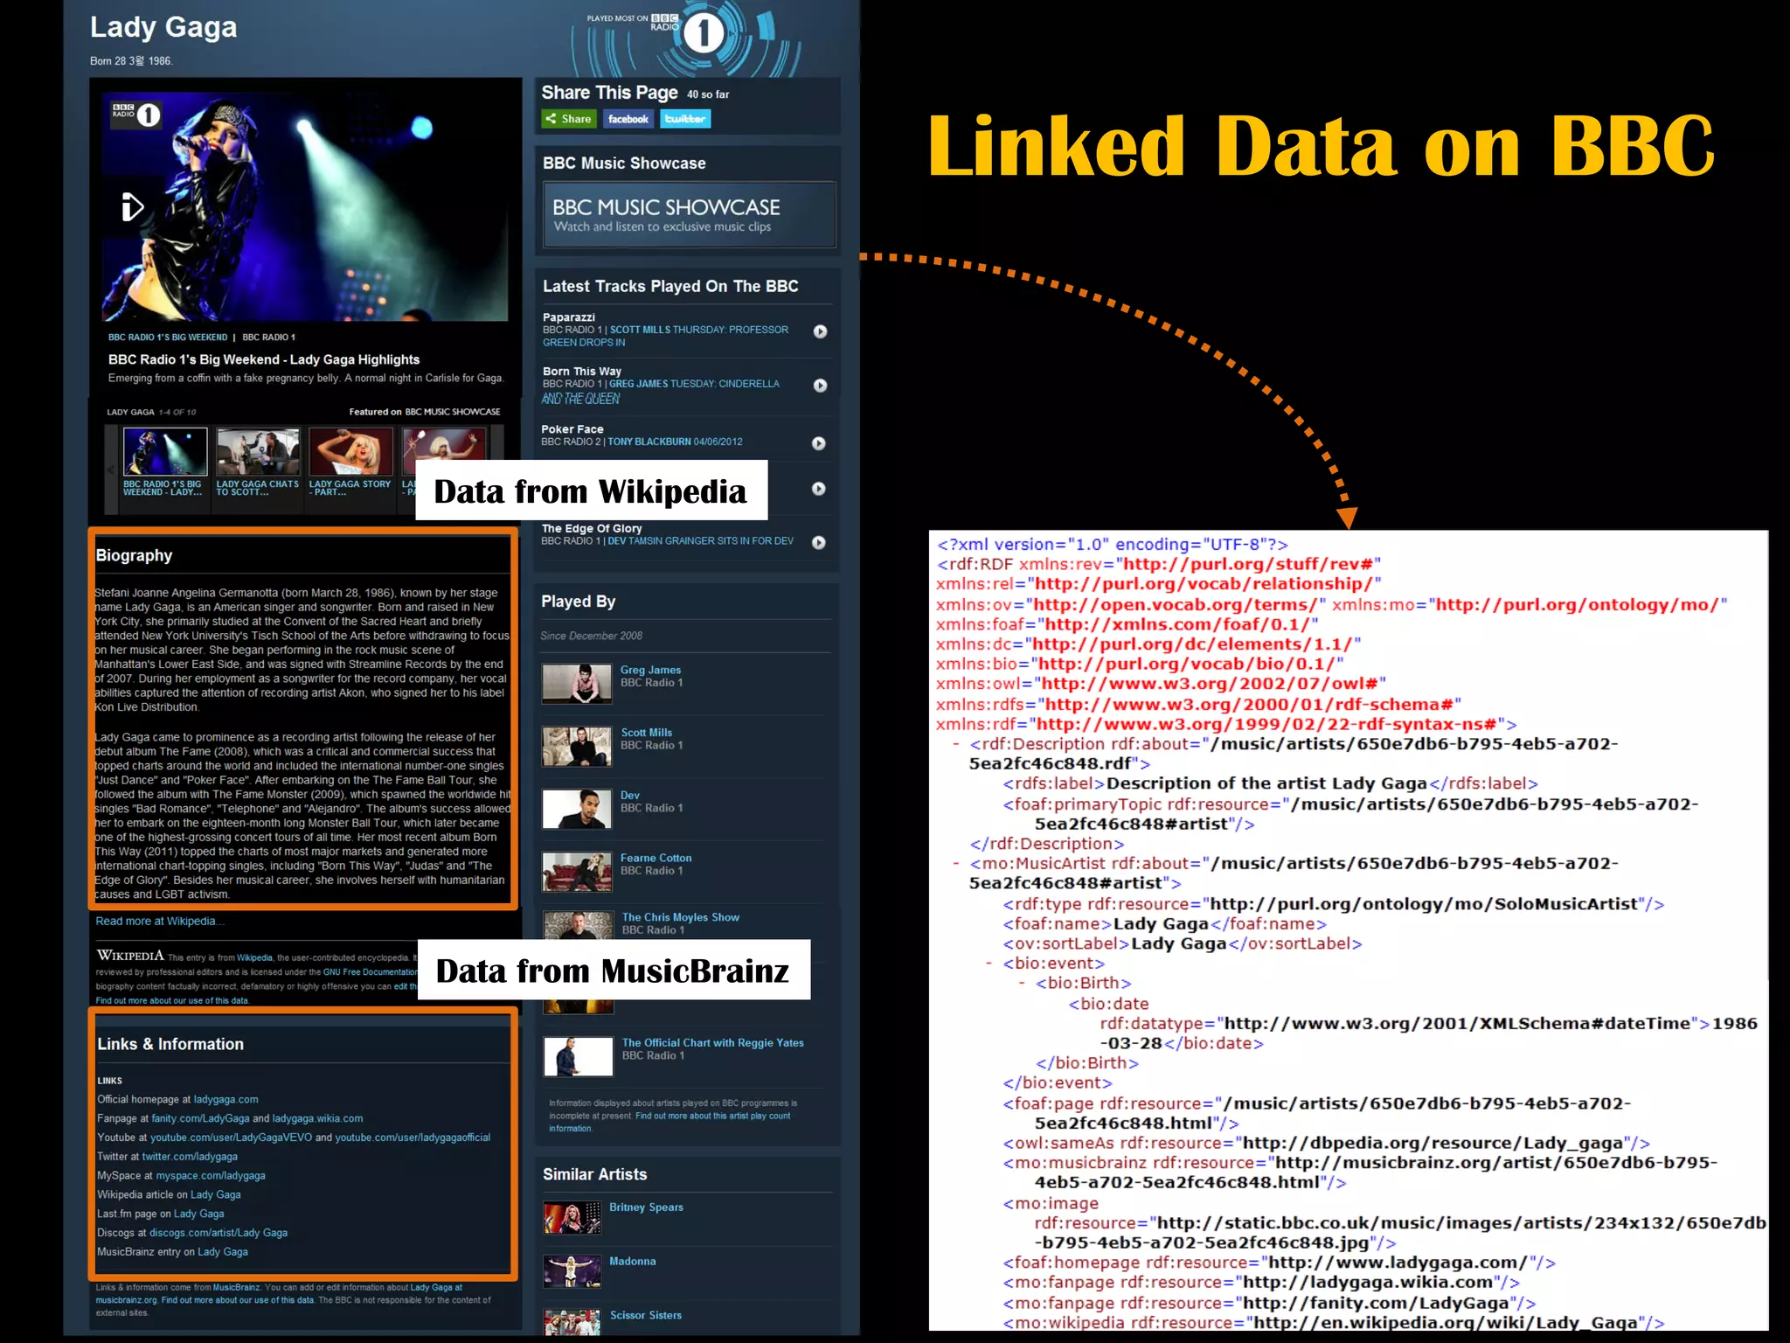The width and height of the screenshot is (1790, 1343).
Task: Collapse the rdf:Description XML node
Action: coord(955,745)
